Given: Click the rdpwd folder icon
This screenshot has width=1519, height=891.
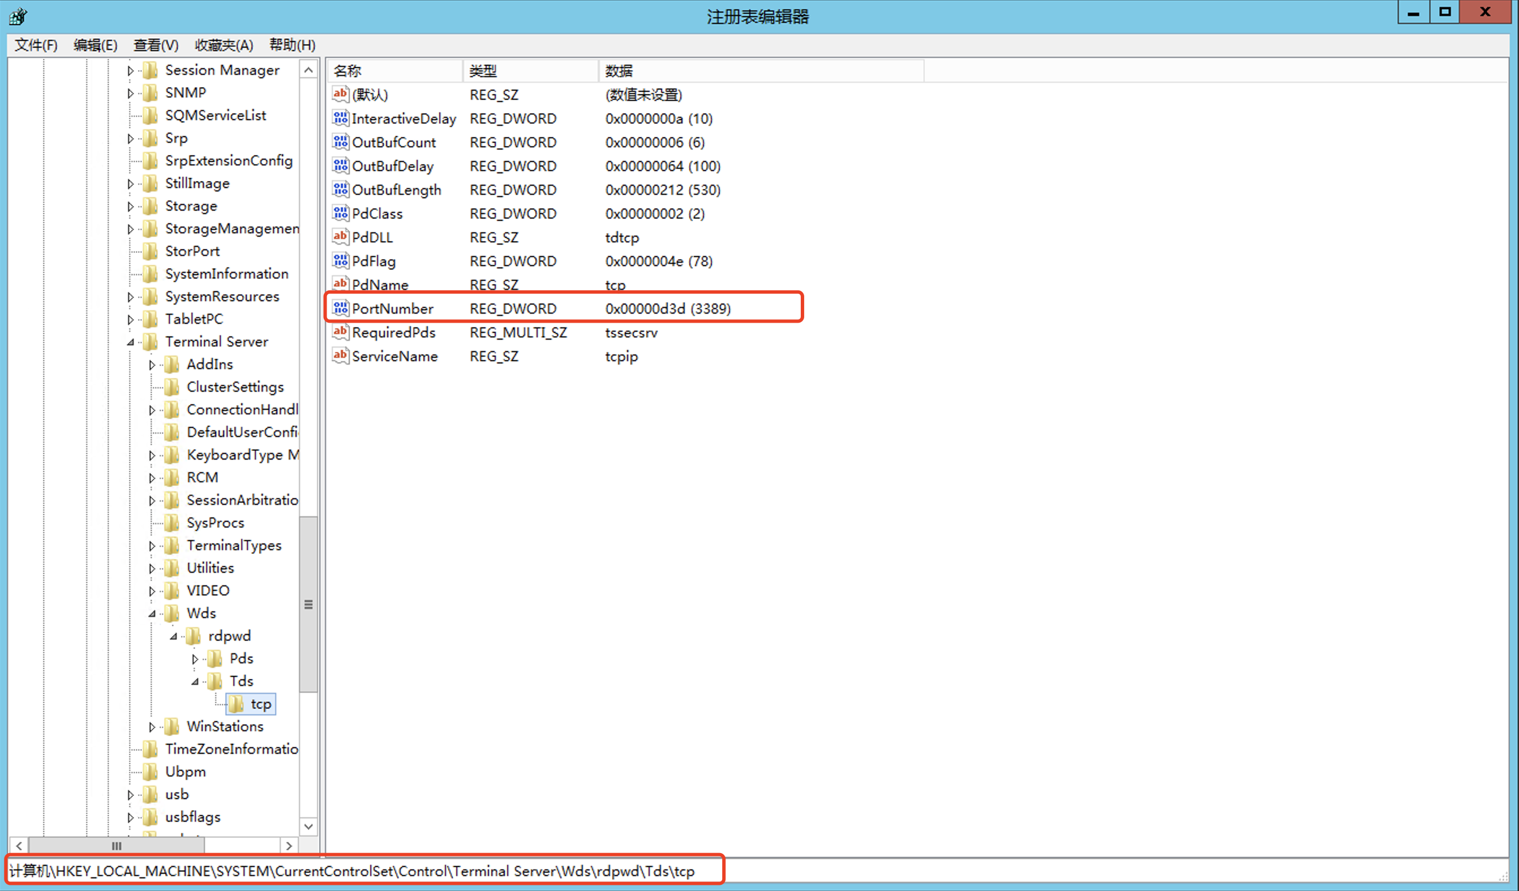Looking at the screenshot, I should pyautogui.click(x=194, y=635).
